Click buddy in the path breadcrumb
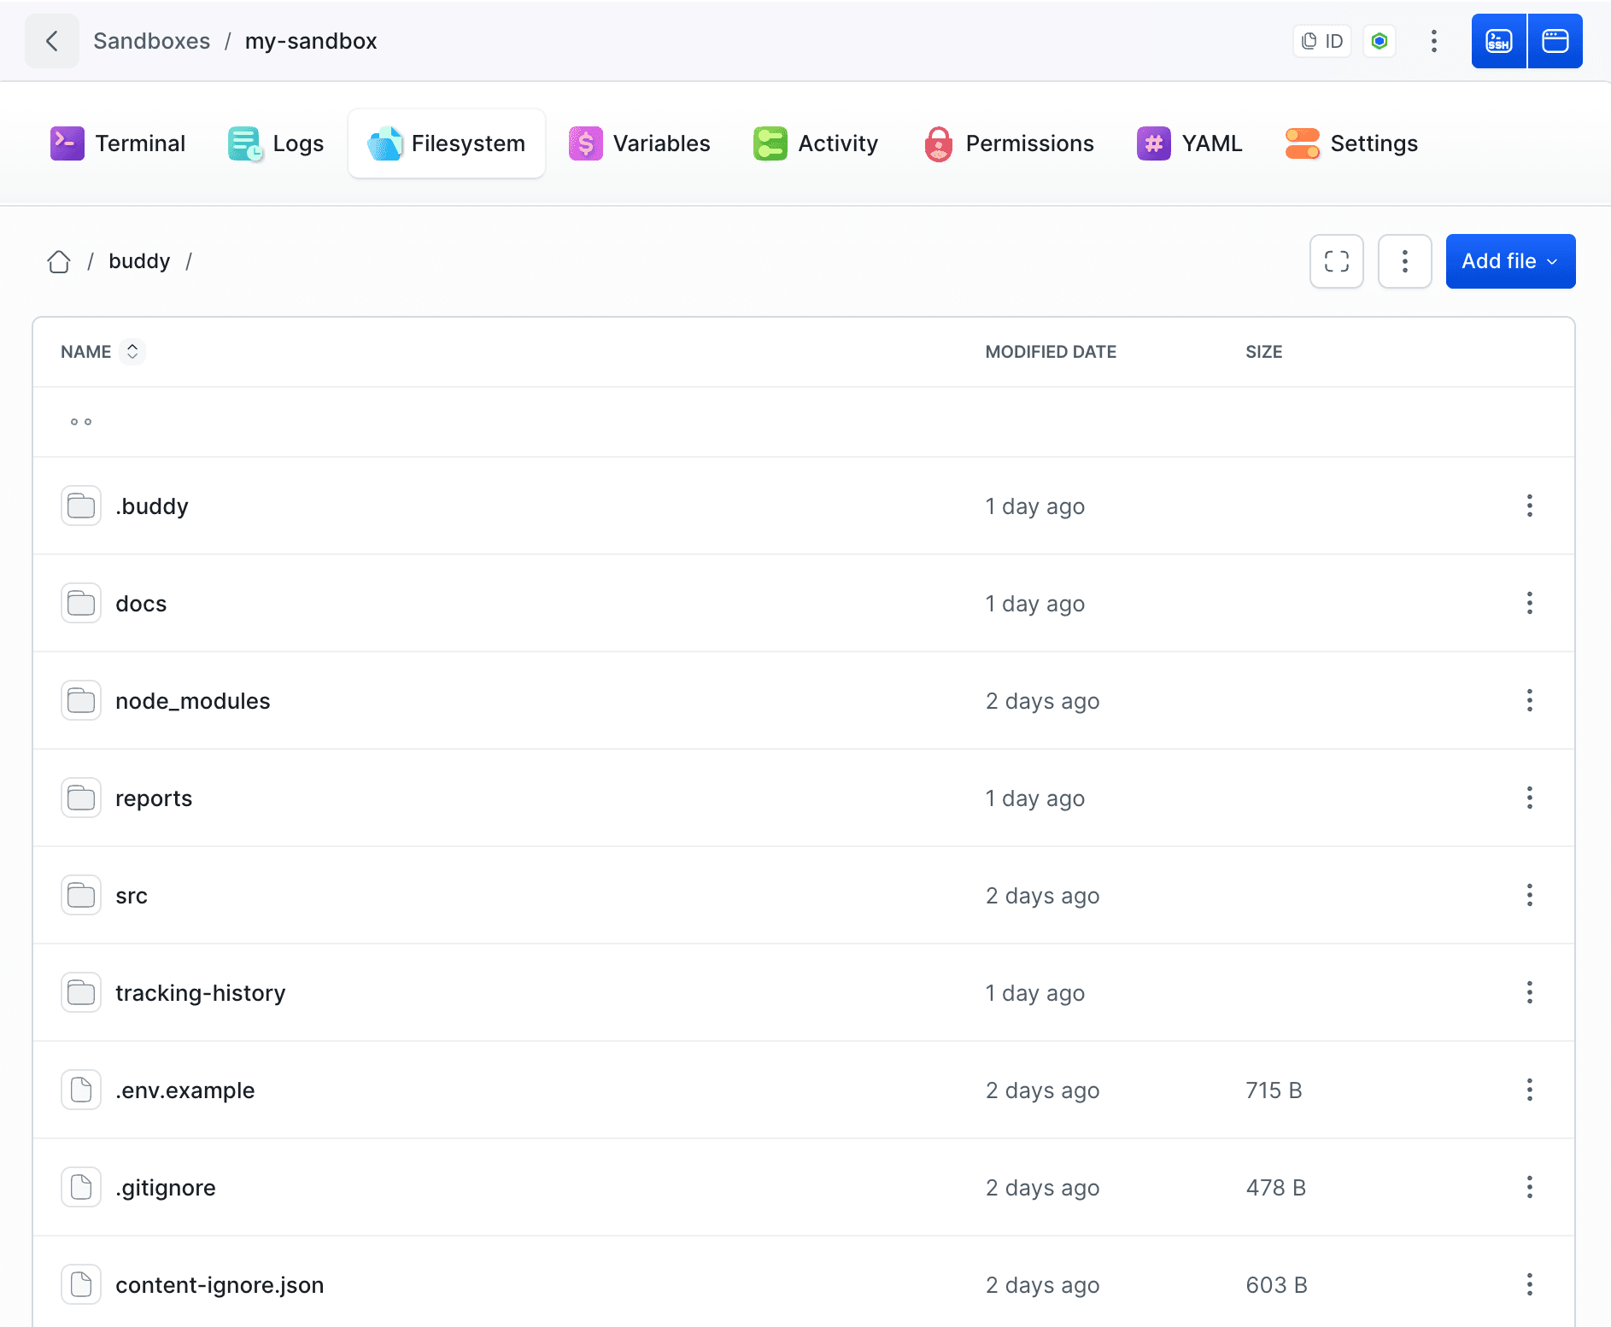1611x1327 pixels. coord(139,261)
